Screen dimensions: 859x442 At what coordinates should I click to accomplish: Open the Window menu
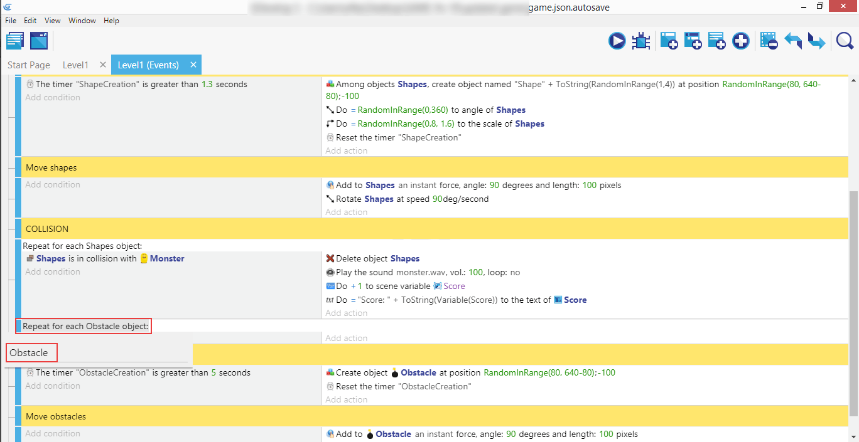(x=82, y=21)
